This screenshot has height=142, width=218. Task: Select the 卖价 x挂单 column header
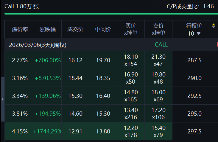(x=158, y=29)
